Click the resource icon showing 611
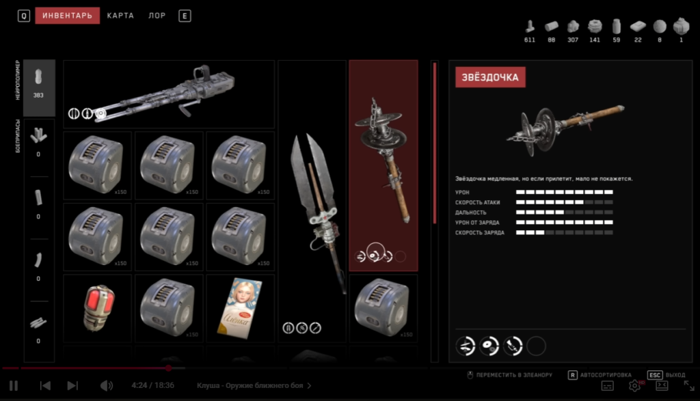This screenshot has width=700, height=401. tap(530, 31)
